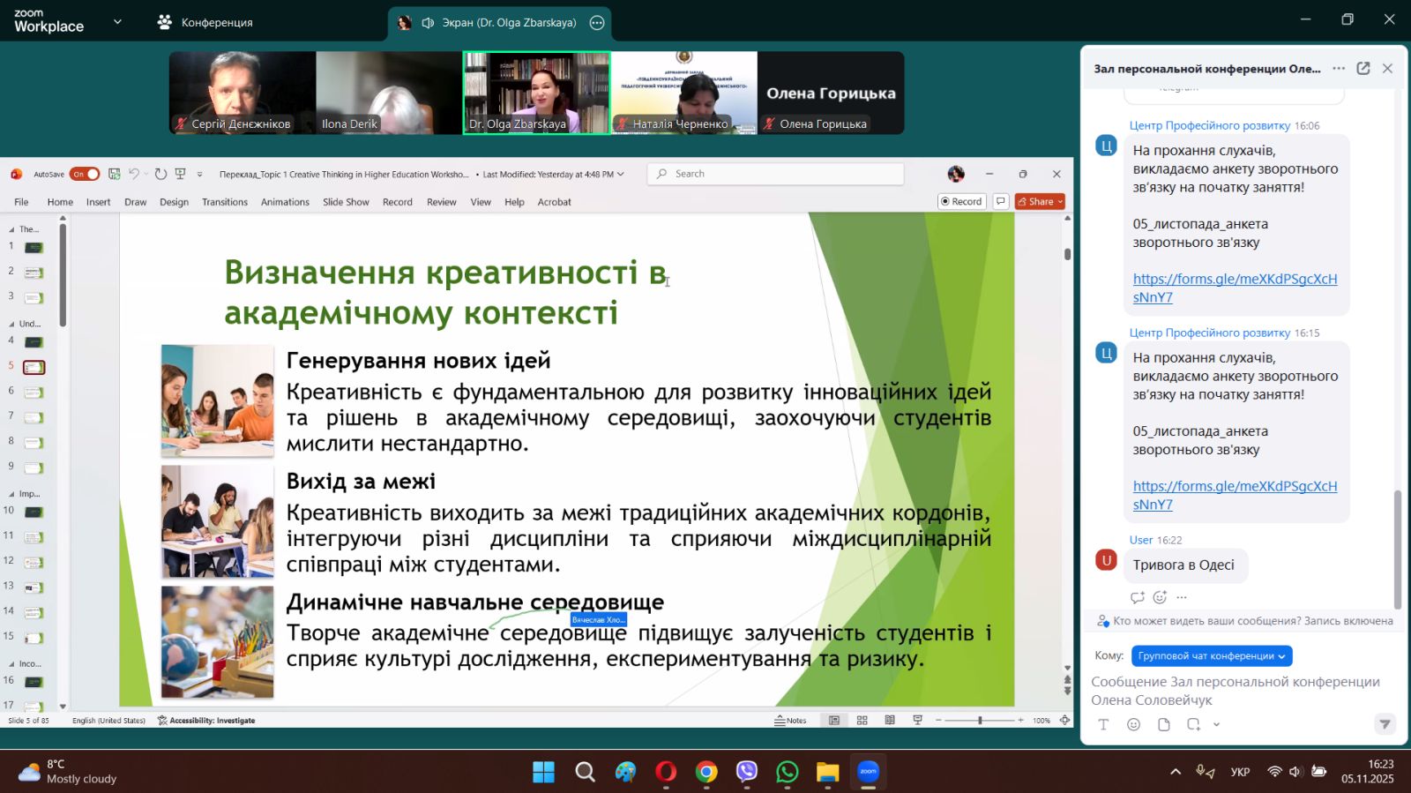Click the fit slide to window icon
Image resolution: width=1411 pixels, height=793 pixels.
tap(1064, 721)
